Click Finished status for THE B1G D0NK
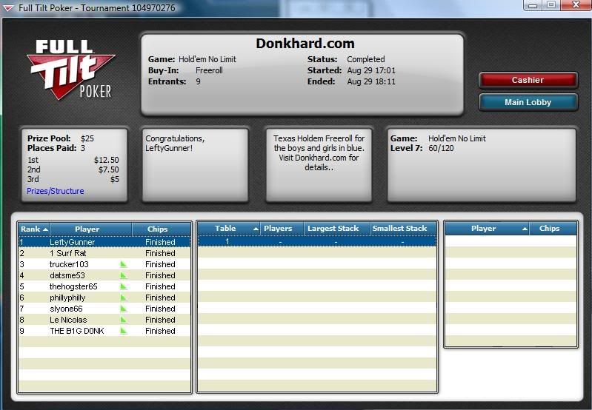The height and width of the screenshot is (410, 592). pos(160,331)
